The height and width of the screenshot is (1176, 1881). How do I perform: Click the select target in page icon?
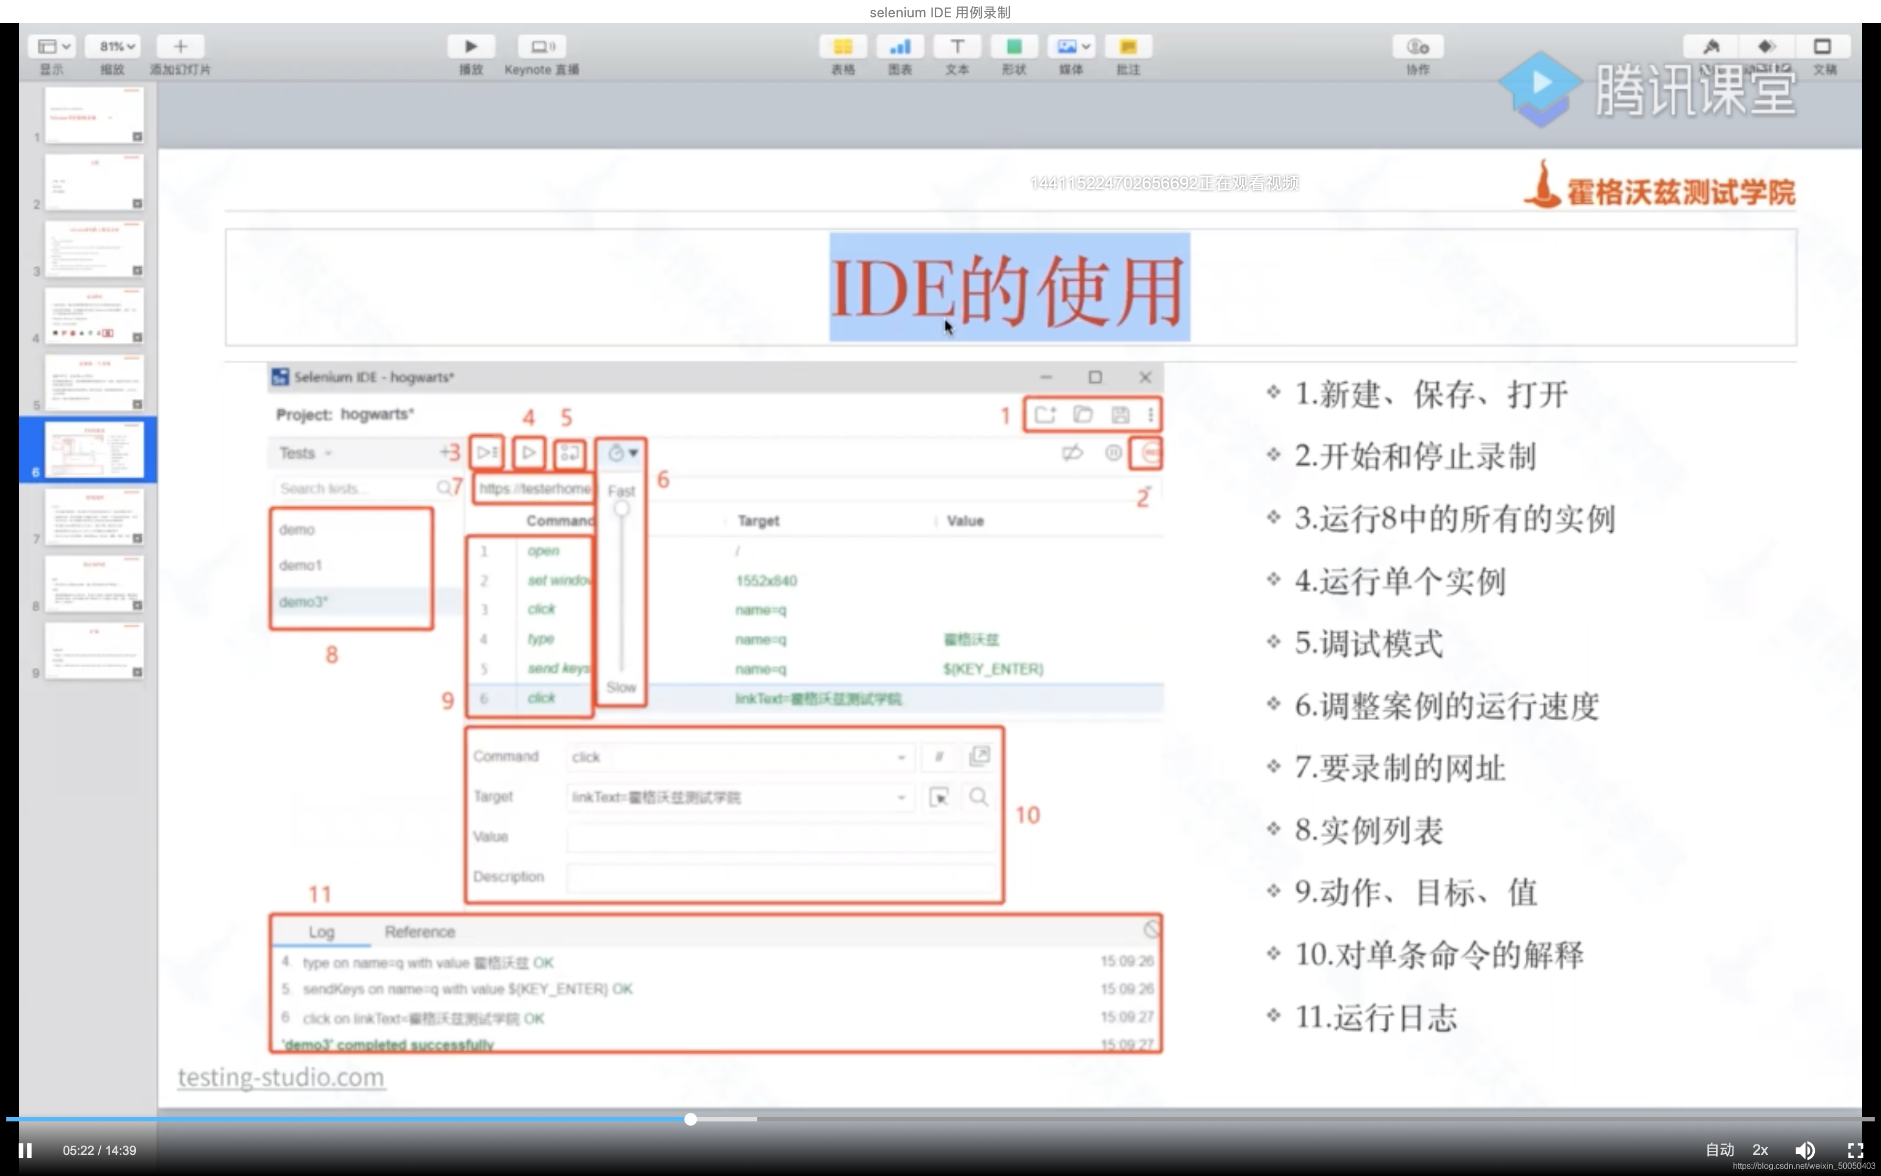939,797
